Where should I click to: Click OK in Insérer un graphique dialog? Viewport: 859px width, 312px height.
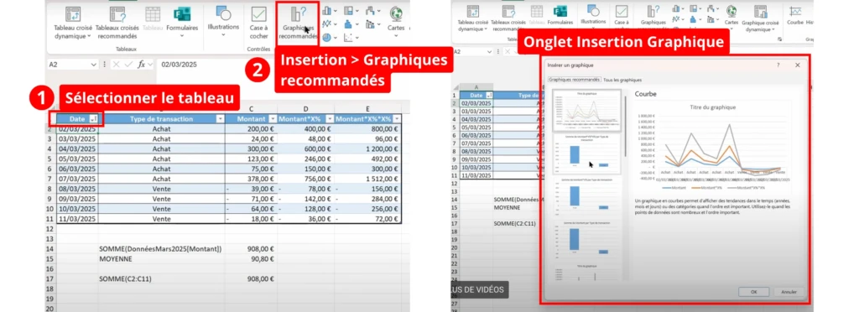point(754,292)
